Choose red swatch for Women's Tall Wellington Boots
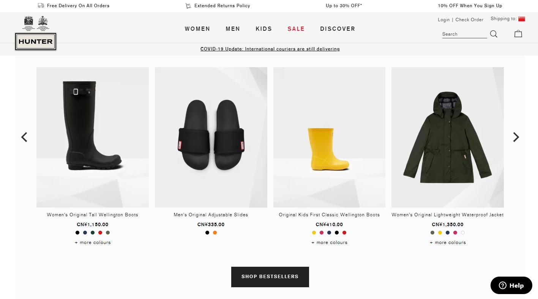This screenshot has height=299, width=538. (x=100, y=233)
